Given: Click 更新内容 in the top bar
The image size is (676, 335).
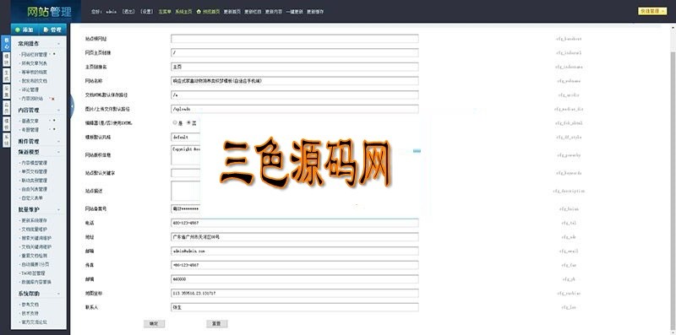Looking at the screenshot, I should click(273, 12).
